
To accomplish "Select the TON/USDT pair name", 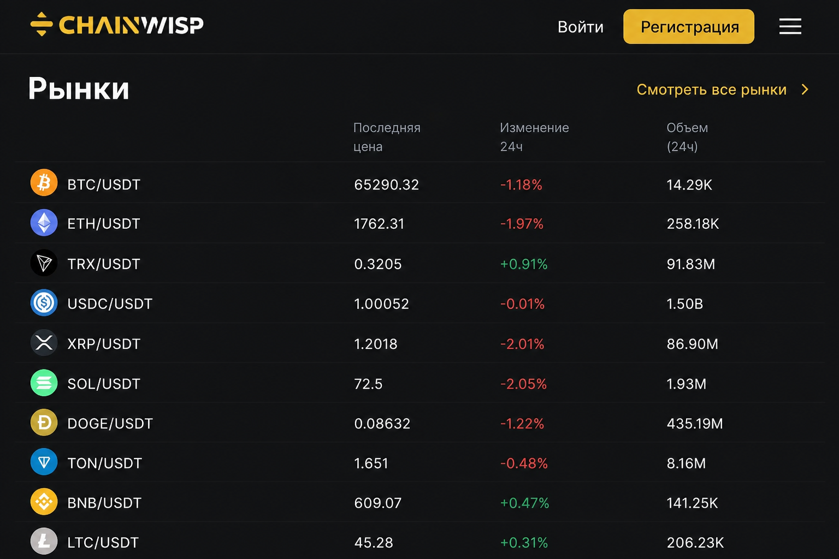I will point(104,463).
